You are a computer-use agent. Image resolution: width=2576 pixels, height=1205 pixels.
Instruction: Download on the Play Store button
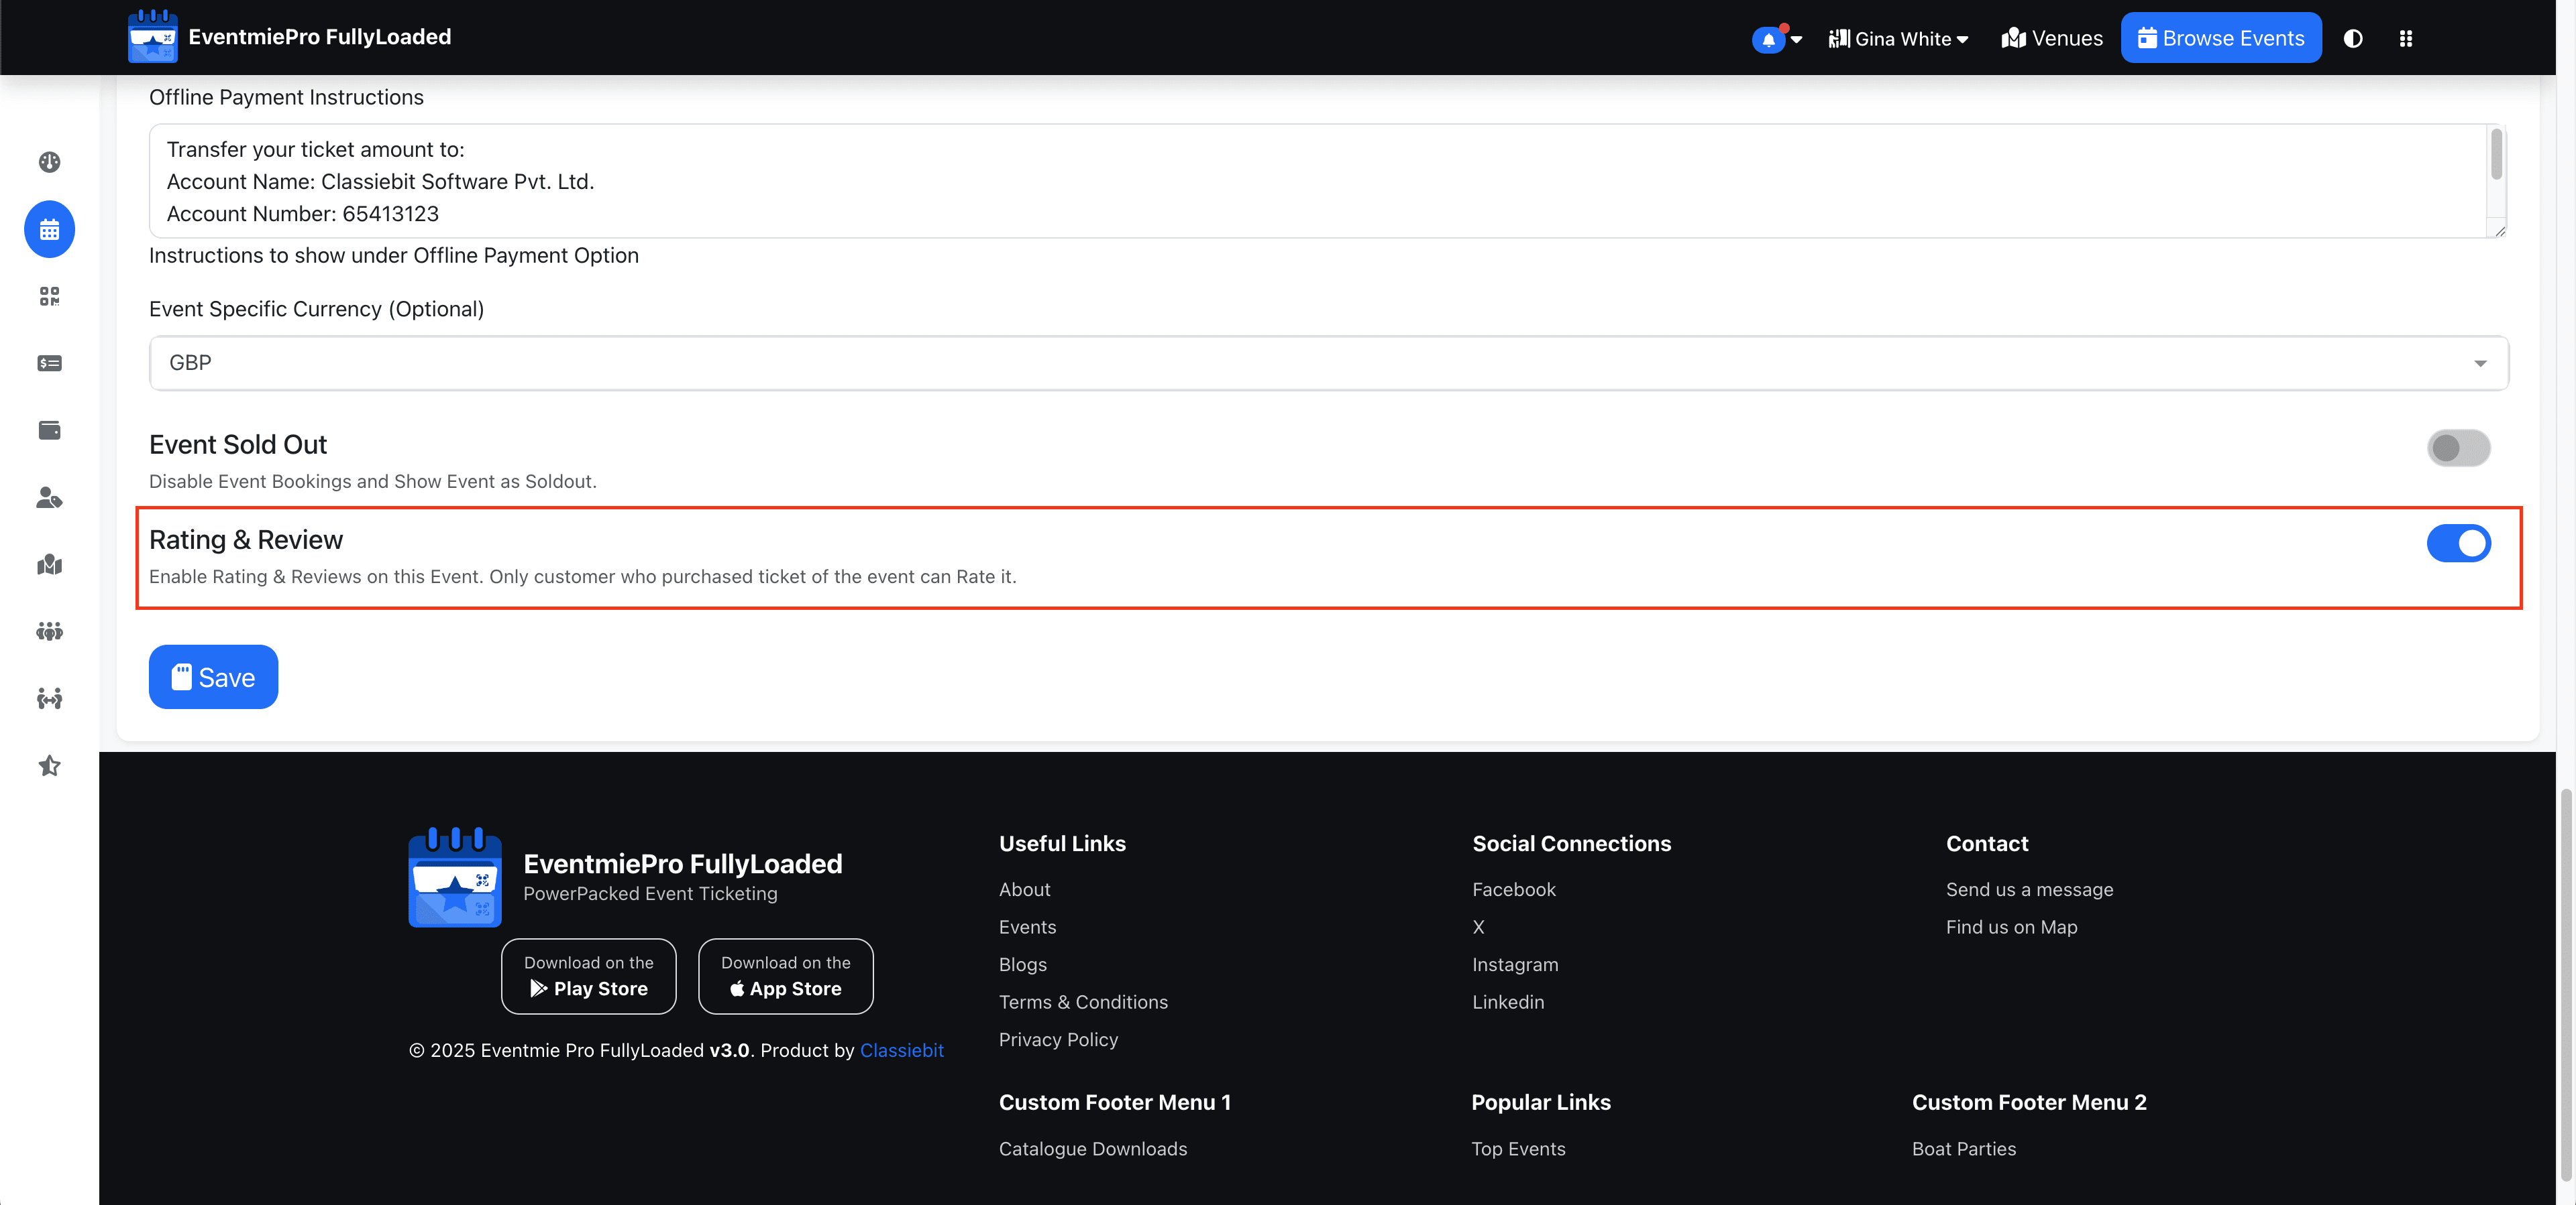pos(588,975)
